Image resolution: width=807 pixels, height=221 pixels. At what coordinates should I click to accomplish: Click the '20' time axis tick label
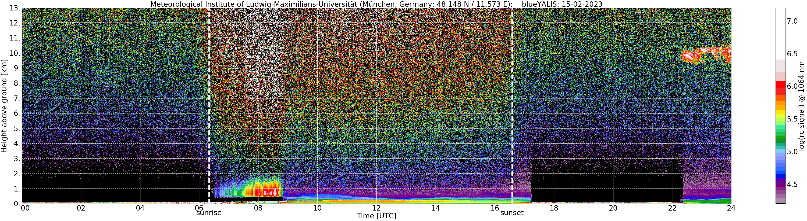coord(613,208)
